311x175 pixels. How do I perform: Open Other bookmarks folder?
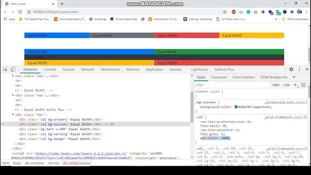(295, 19)
